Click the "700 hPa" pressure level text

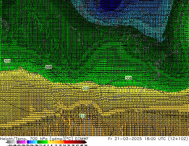point(38,139)
